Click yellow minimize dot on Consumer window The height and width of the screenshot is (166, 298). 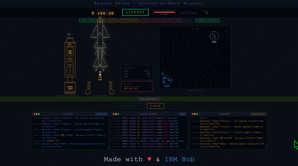(x=195, y=114)
